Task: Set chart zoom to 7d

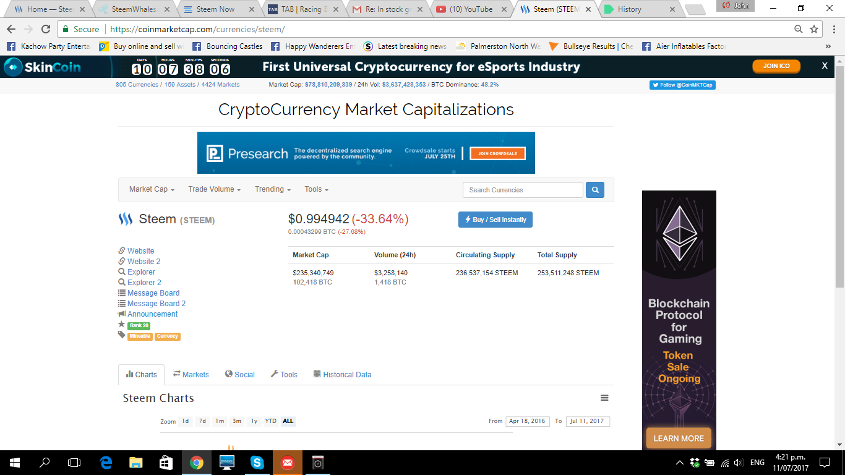Action: [x=202, y=421]
